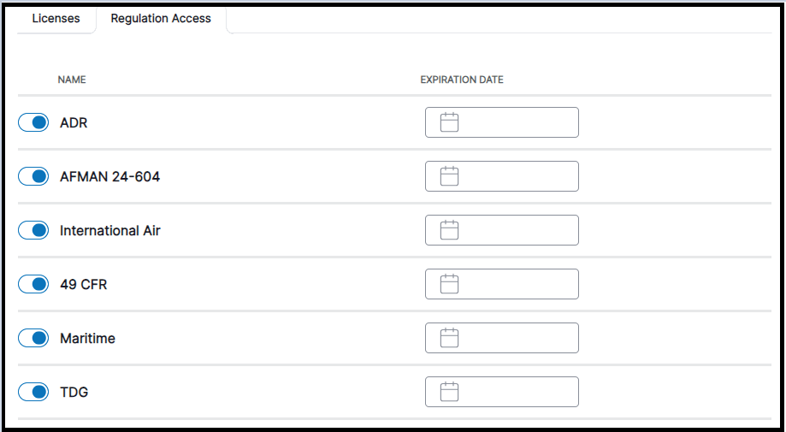This screenshot has height=432, width=786.
Task: Click the Maritime row calendar icon
Action: pyautogui.click(x=449, y=338)
